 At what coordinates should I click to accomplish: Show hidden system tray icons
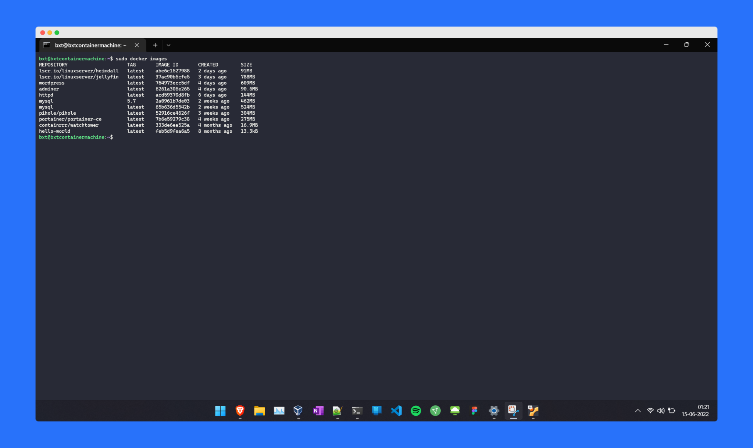click(x=638, y=411)
